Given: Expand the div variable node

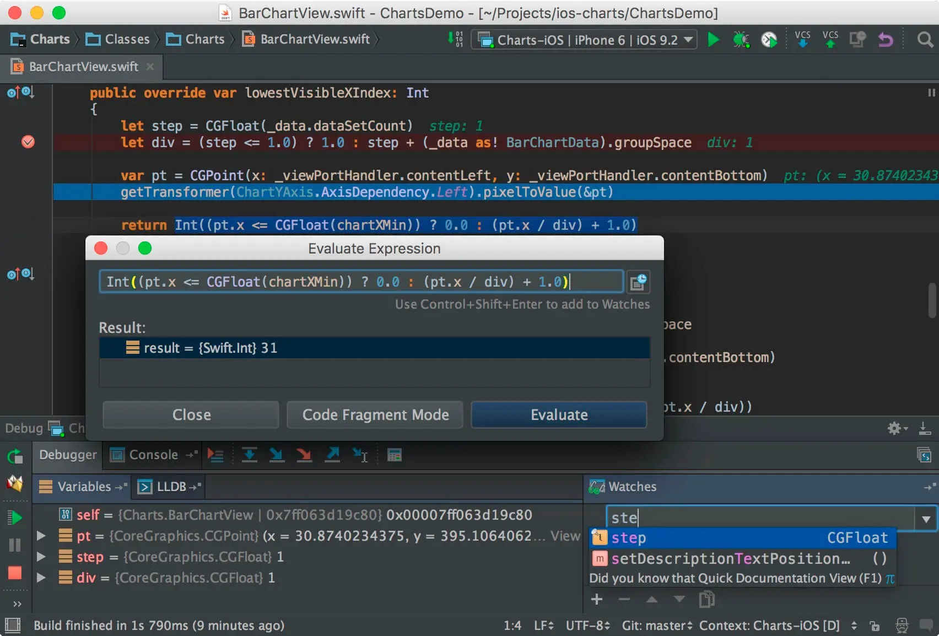Looking at the screenshot, I should pyautogui.click(x=41, y=578).
